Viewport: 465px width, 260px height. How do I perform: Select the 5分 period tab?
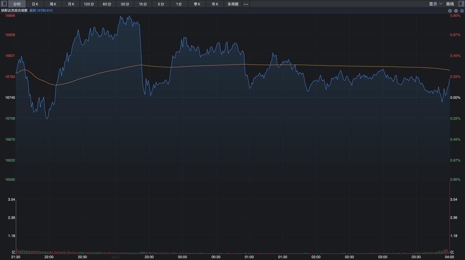(x=161, y=4)
